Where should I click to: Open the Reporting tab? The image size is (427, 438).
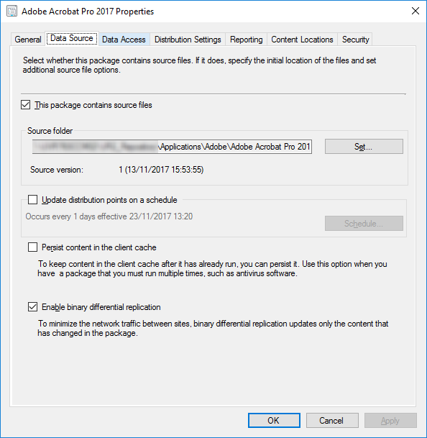pyautogui.click(x=246, y=40)
